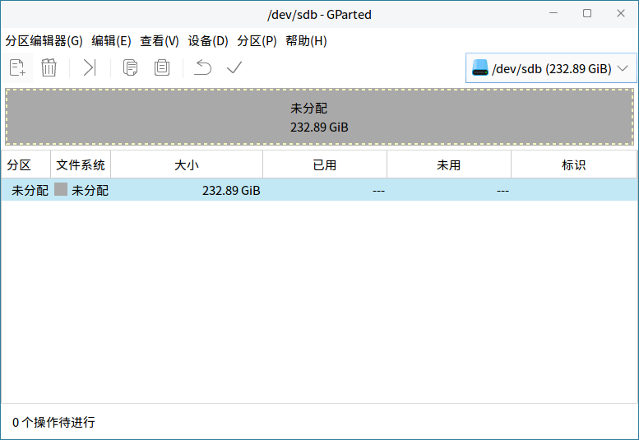Sort by the 大小 column header

pos(187,165)
